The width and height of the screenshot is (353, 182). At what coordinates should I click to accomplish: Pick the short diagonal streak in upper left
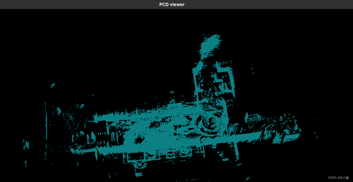click(53, 86)
